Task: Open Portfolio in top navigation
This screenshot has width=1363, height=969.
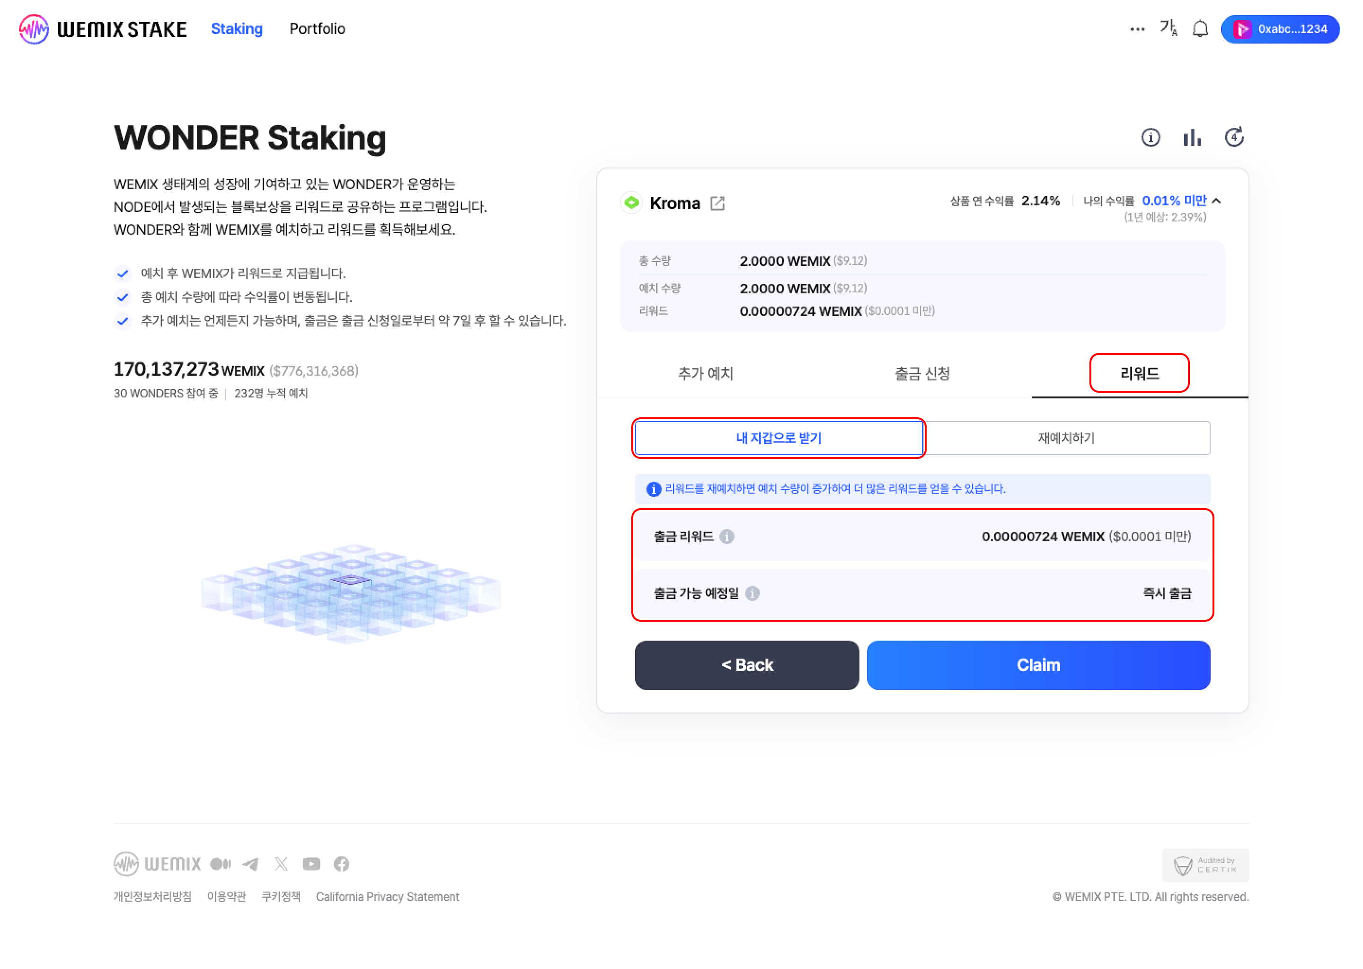Action: click(x=317, y=29)
